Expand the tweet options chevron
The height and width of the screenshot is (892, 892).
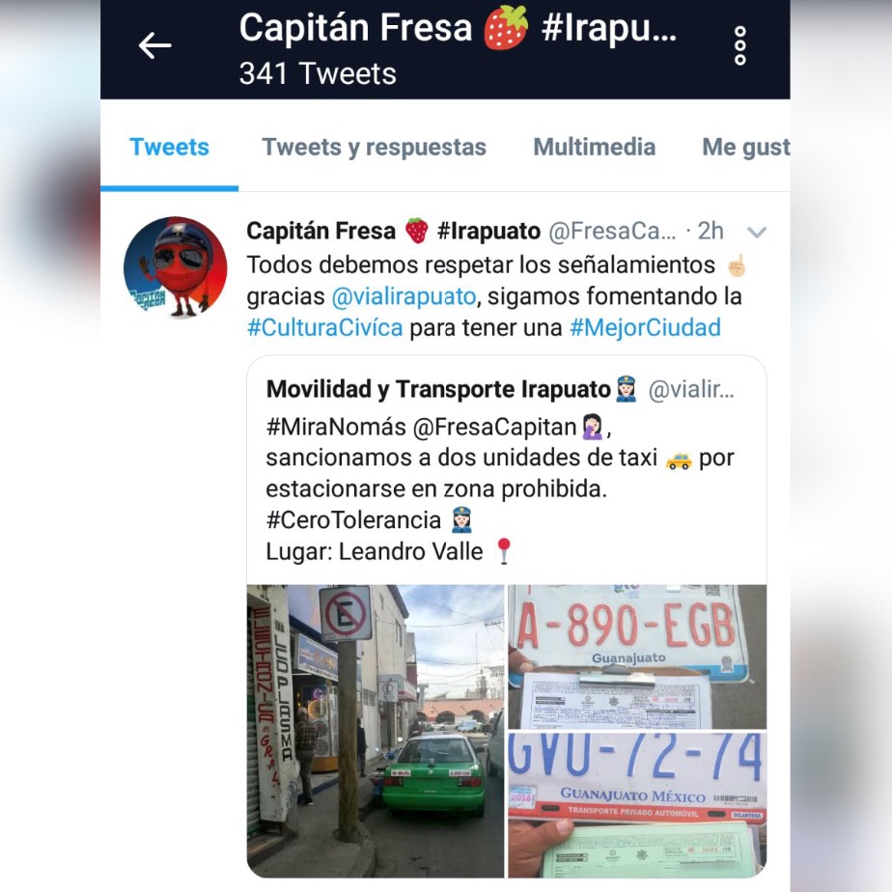pyautogui.click(x=756, y=232)
